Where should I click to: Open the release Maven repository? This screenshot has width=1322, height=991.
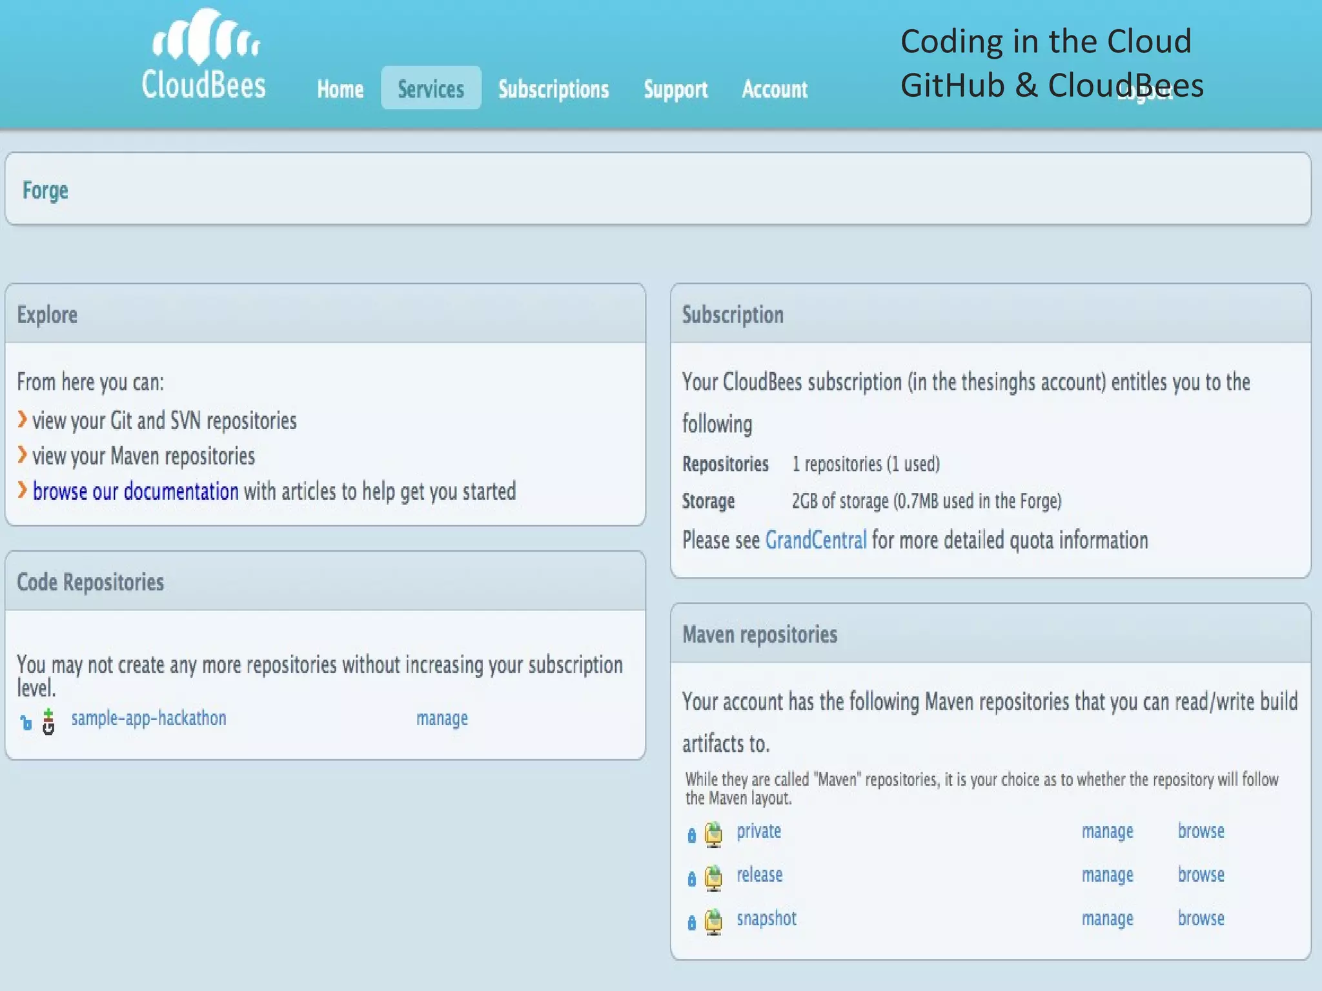(760, 875)
